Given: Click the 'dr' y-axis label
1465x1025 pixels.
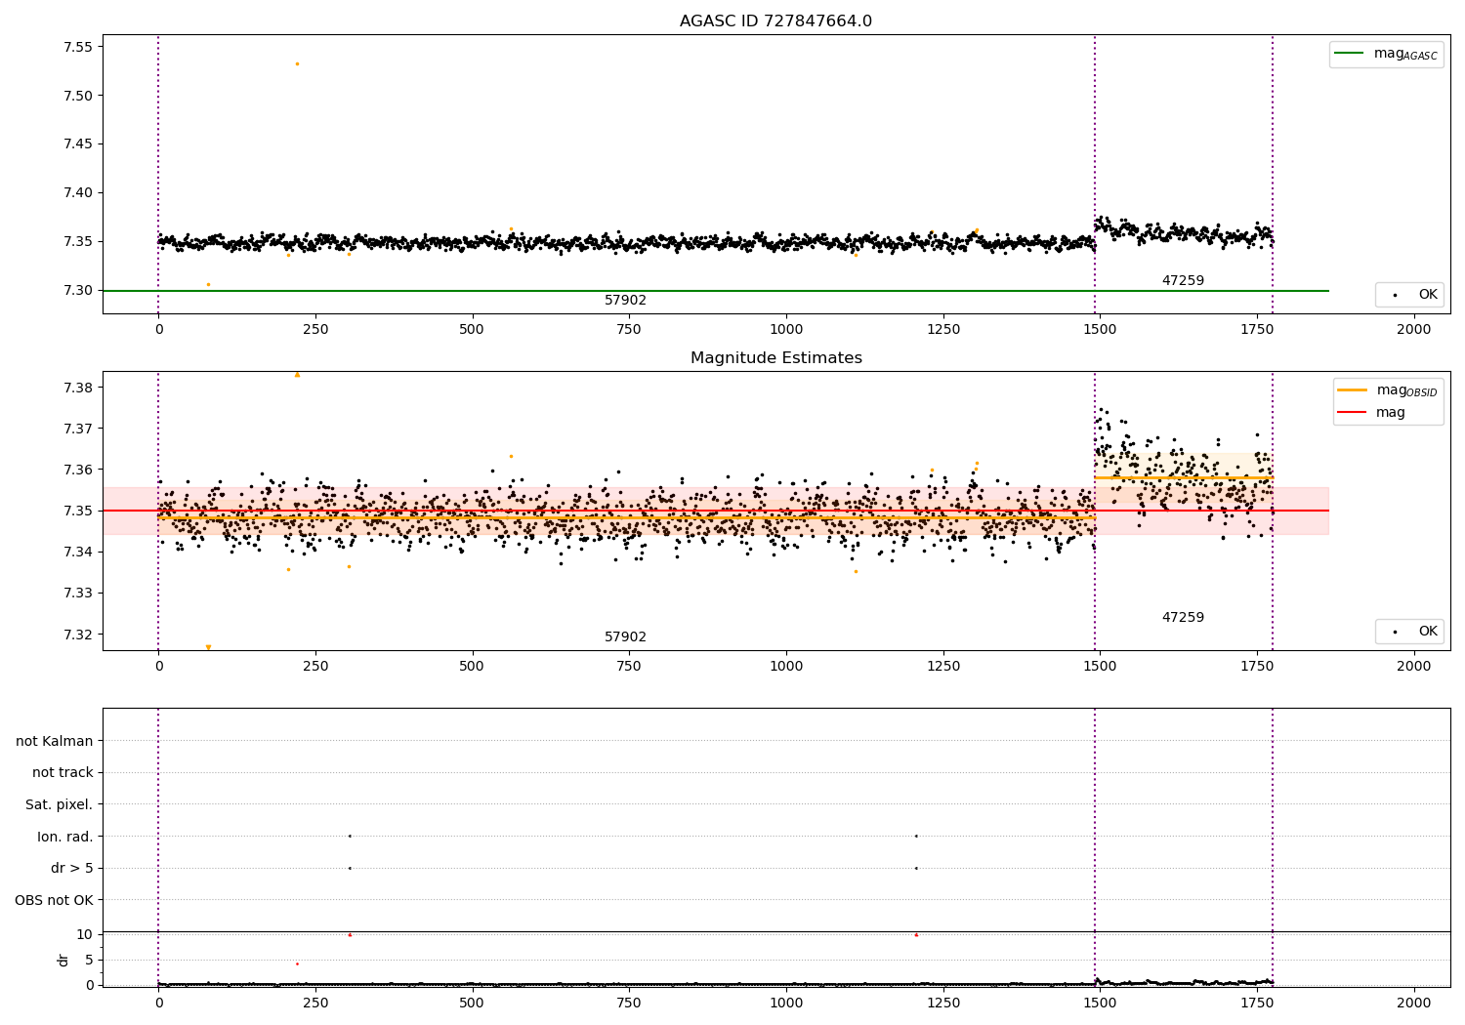Looking at the screenshot, I should [63, 960].
